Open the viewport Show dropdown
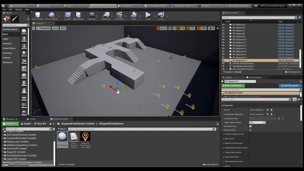Image resolution: width=304 pixels, height=171 pixels. pos(63,28)
